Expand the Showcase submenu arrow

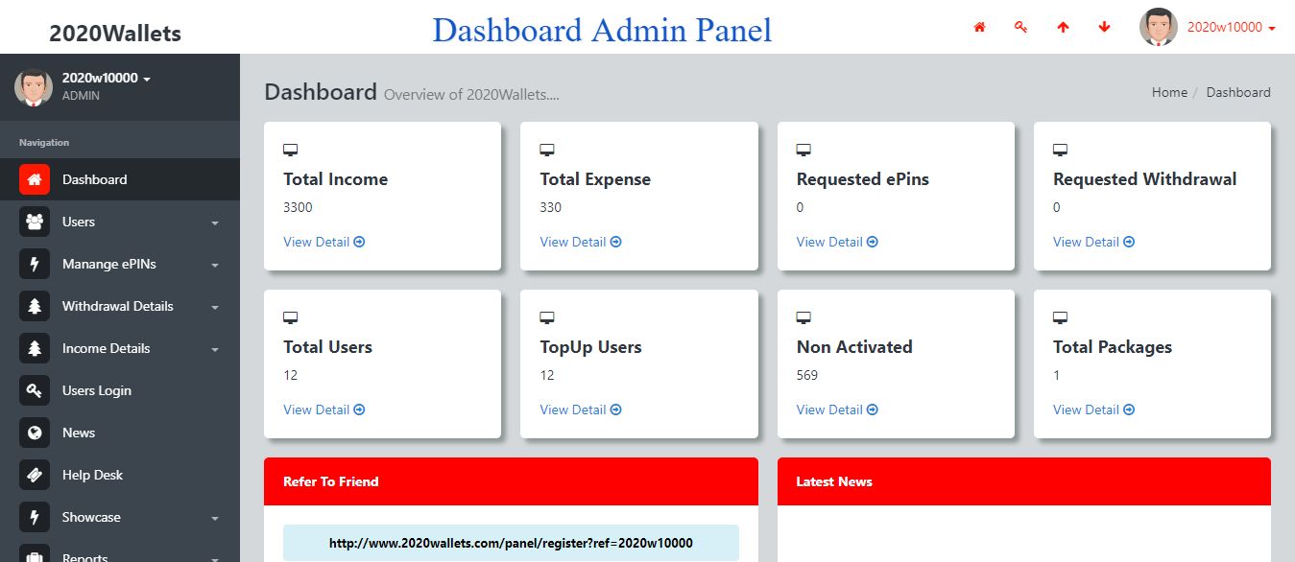point(215,518)
